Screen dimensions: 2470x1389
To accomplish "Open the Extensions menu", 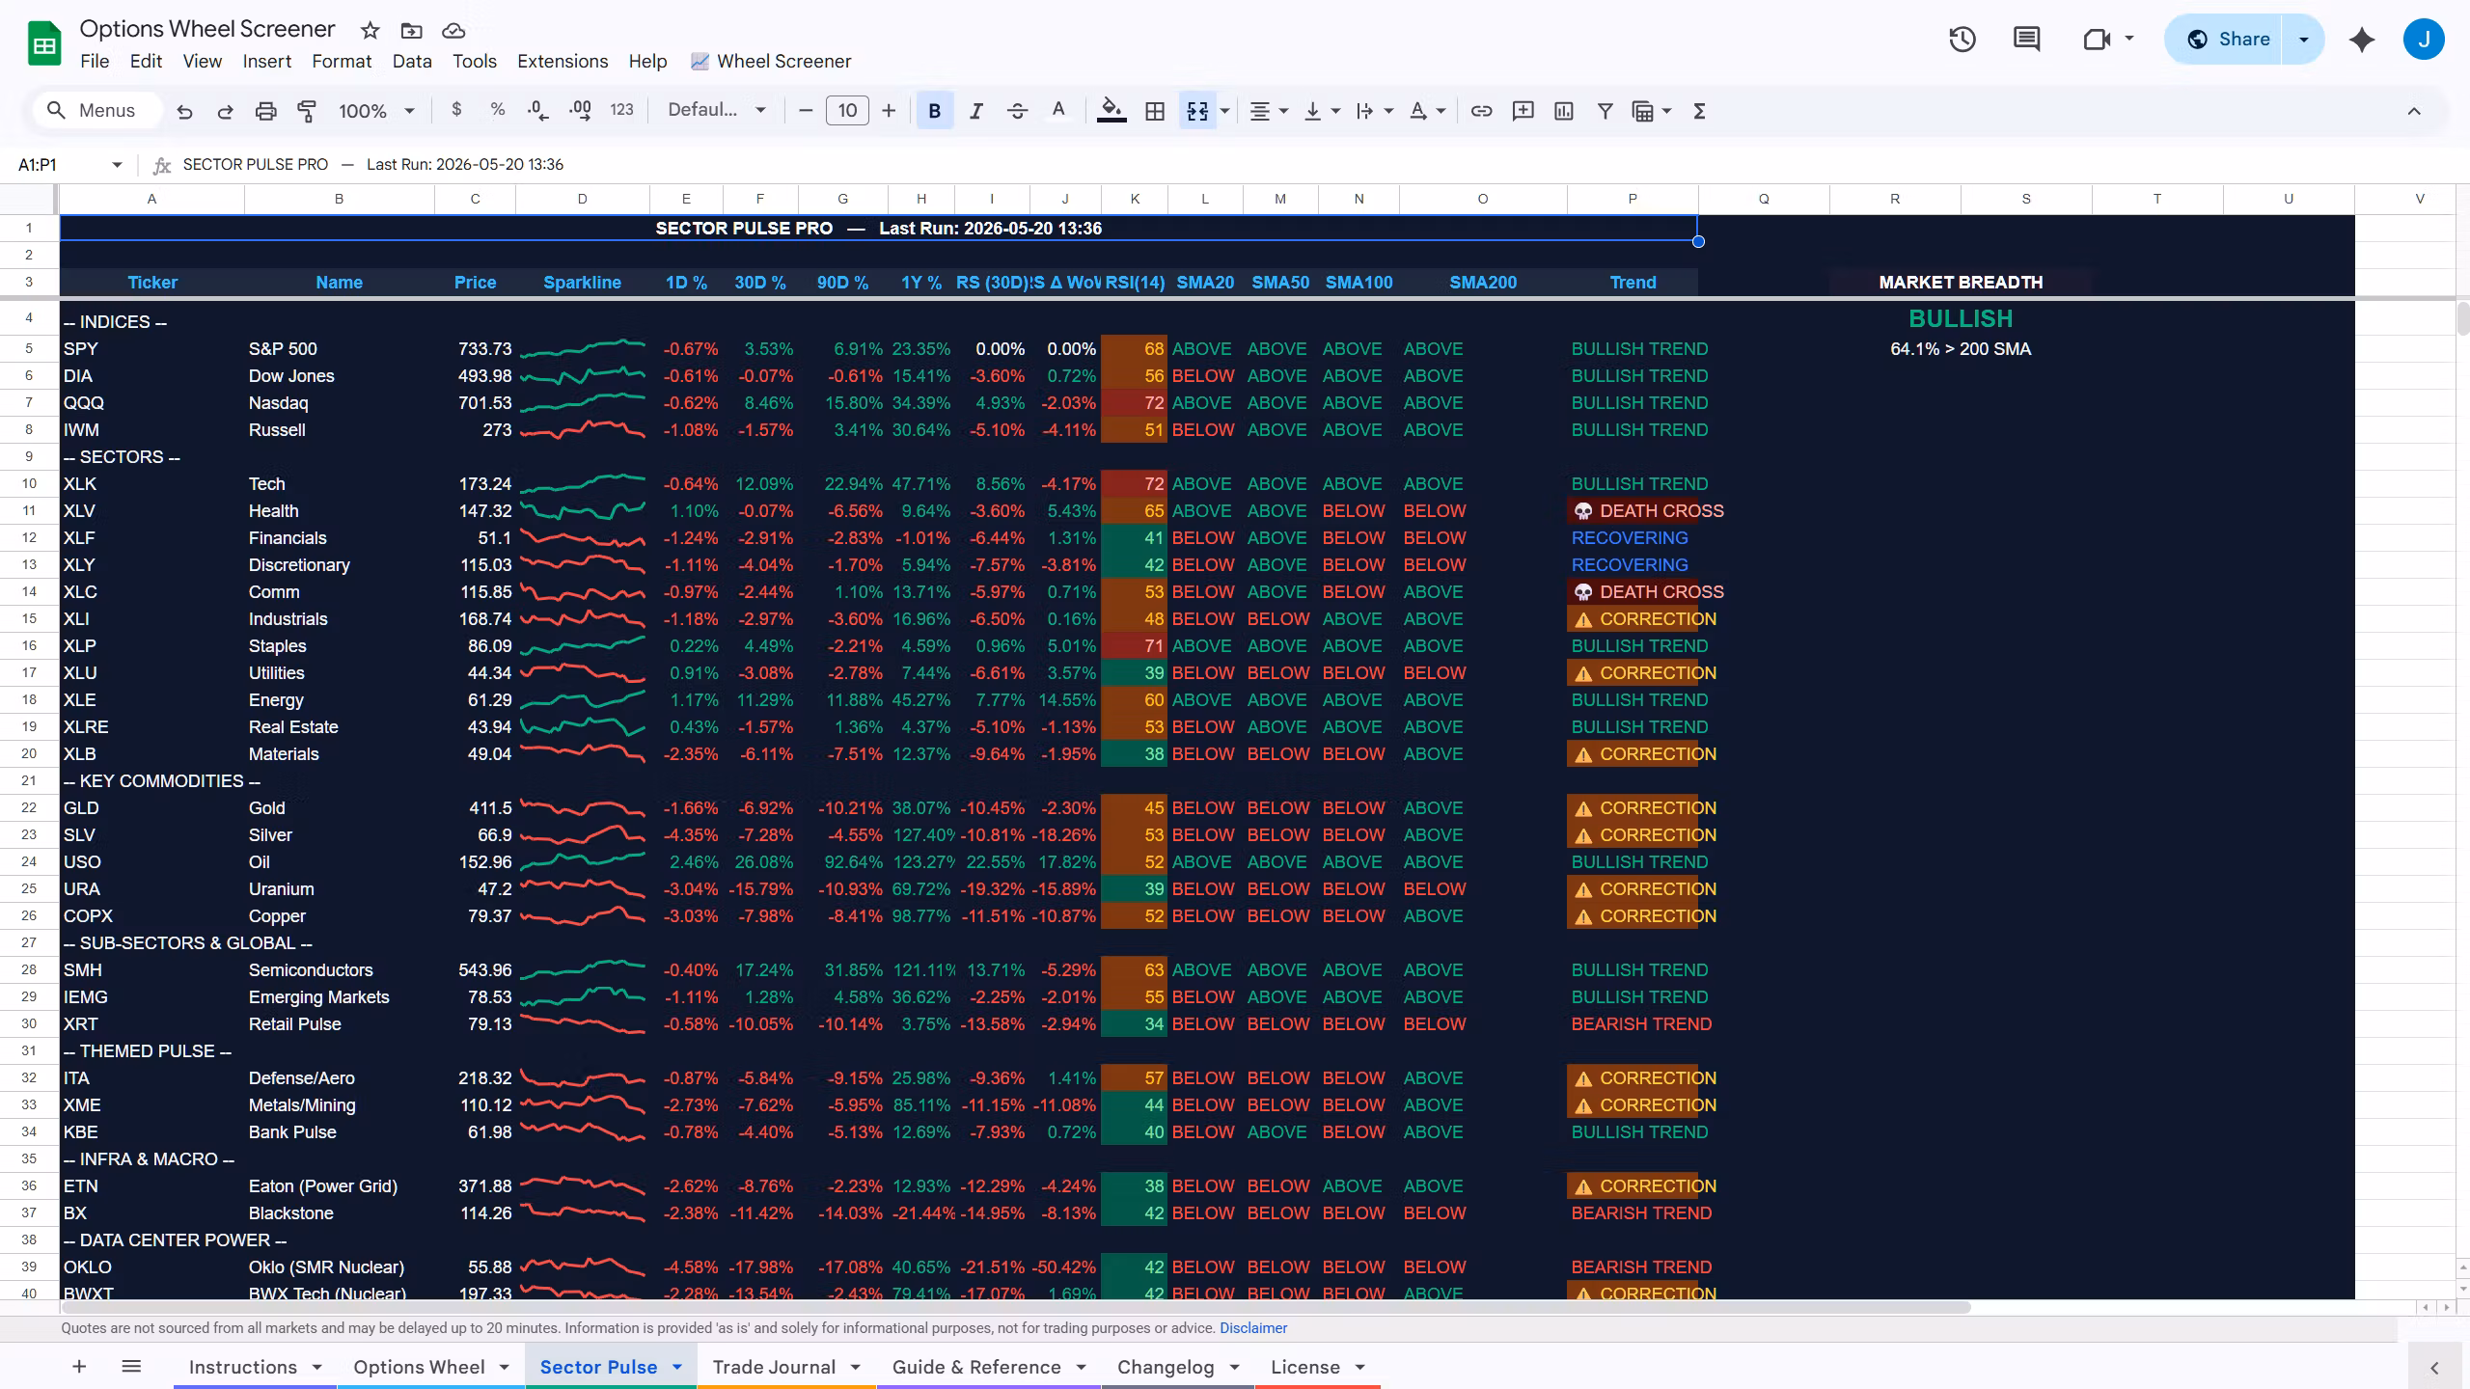I will 563,61.
